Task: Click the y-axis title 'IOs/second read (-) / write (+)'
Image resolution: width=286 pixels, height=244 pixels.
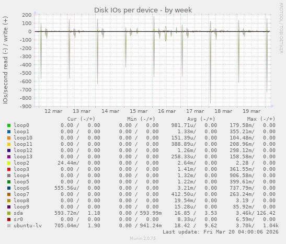Action: pos(5,60)
